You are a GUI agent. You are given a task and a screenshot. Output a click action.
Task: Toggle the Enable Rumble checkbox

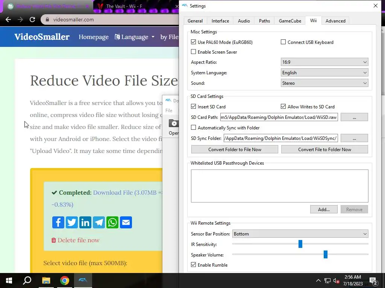point(194,264)
